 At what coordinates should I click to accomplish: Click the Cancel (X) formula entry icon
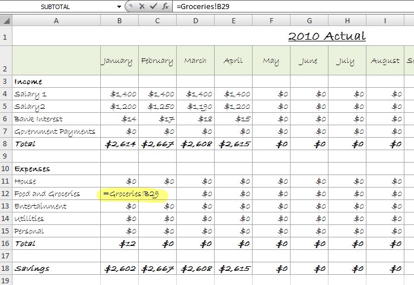tap(143, 6)
